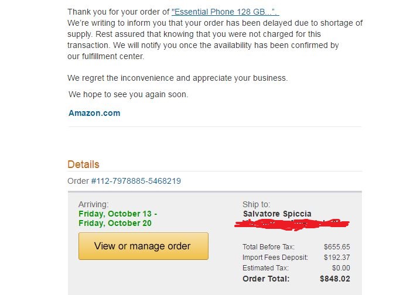Open order number #112-7978885-5468219 link

136,181
